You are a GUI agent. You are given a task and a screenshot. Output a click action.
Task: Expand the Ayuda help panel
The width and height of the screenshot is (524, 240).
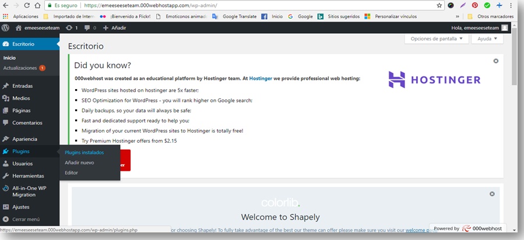click(487, 38)
